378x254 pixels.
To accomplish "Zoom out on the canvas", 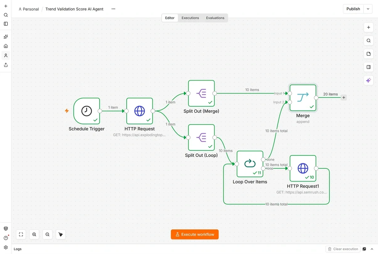I will point(48,234).
